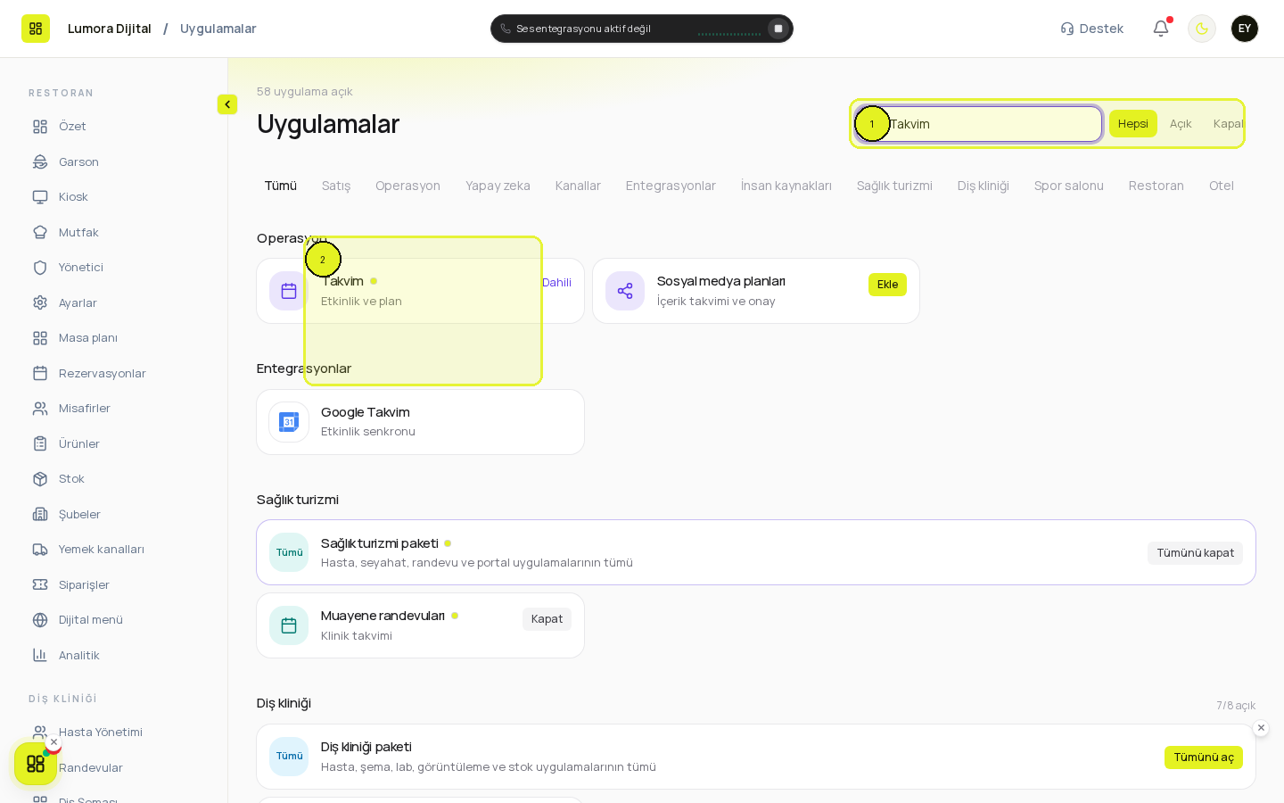The image size is (1284, 803).
Task: Collapse the sidebar with chevron button
Action: (x=227, y=104)
